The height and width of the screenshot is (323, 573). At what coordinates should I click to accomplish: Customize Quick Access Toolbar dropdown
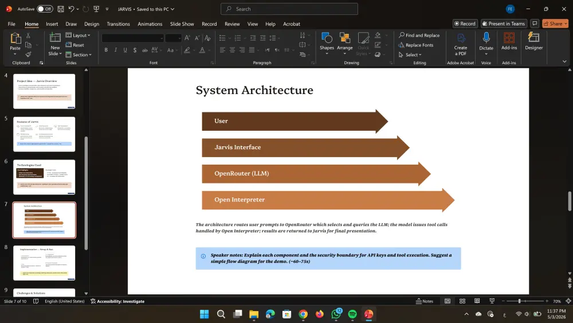(107, 9)
